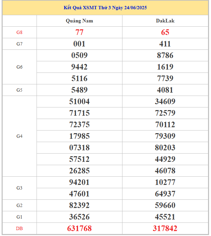
Task: Select the Quảng Nam column header
Action: pyautogui.click(x=79, y=21)
